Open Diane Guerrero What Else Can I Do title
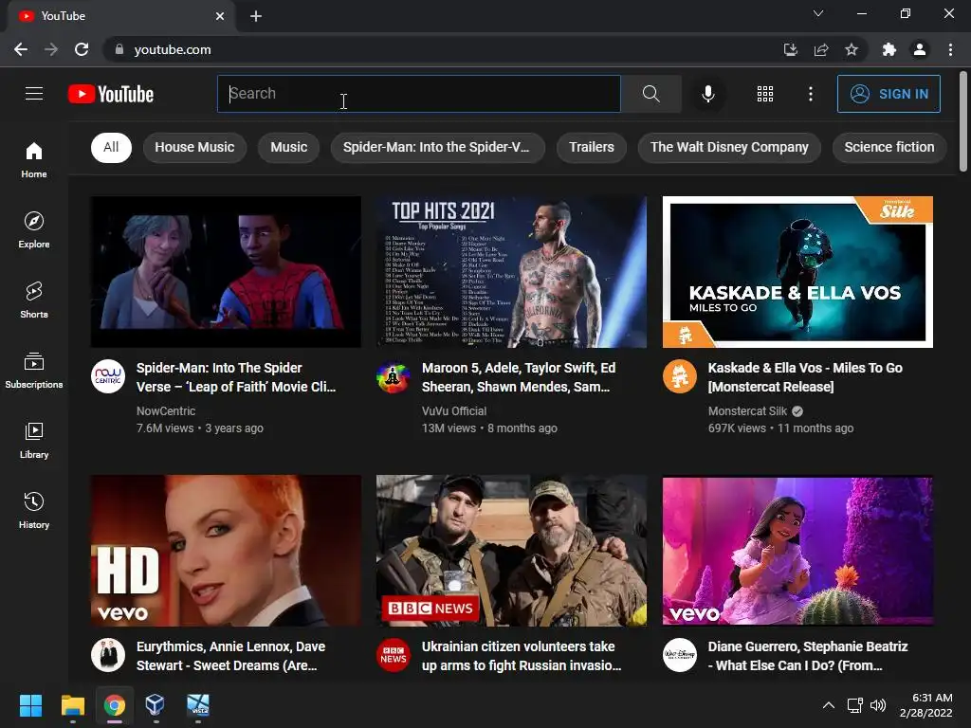The image size is (971, 728). point(808,656)
